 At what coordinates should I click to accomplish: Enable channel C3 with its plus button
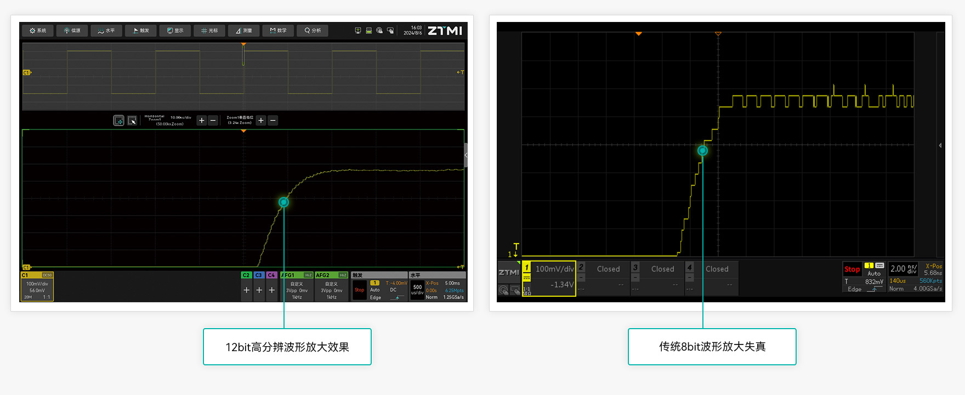click(x=259, y=290)
